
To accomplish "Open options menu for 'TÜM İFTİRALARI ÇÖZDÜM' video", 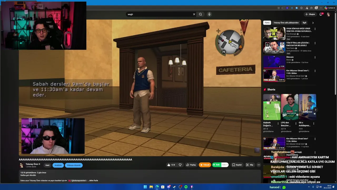I will (315, 43).
